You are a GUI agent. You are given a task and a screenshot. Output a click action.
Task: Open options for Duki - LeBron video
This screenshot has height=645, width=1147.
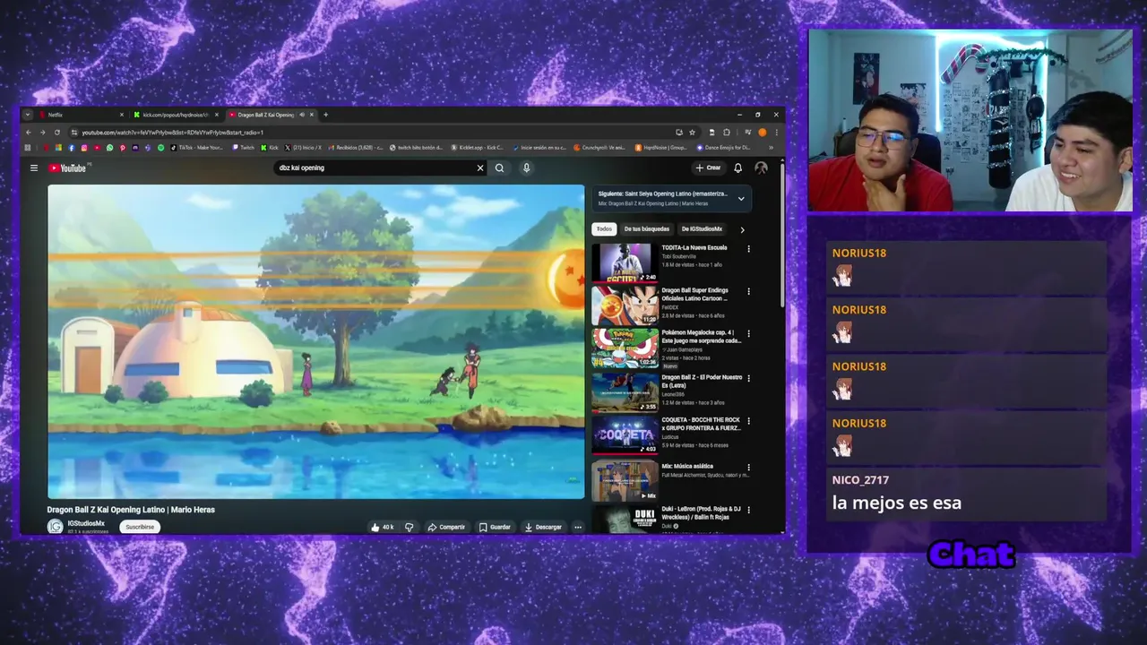click(x=748, y=511)
